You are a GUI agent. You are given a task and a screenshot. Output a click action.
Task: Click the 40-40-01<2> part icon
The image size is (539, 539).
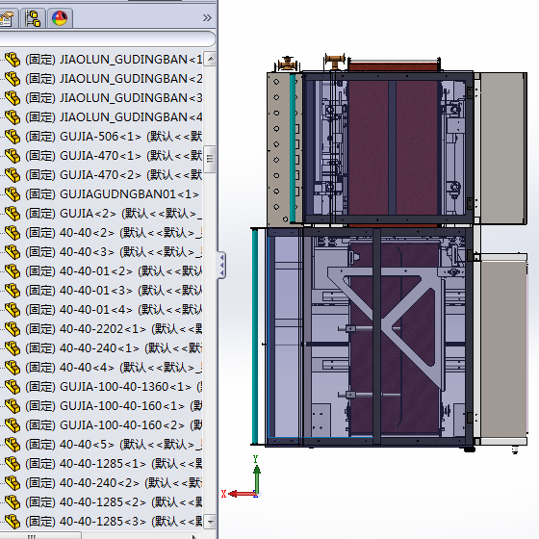pos(13,271)
